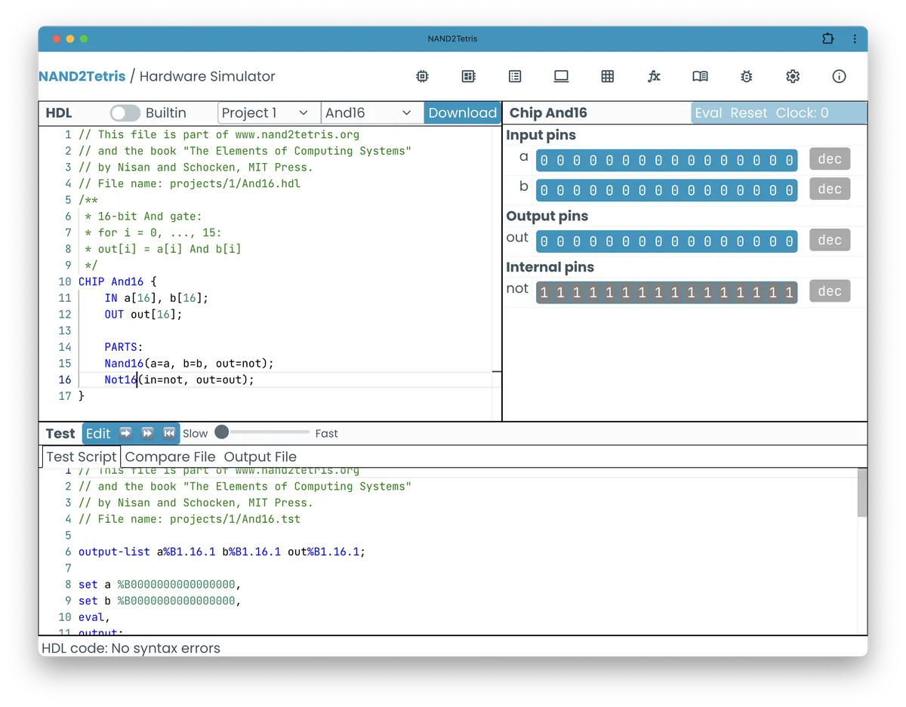The image size is (906, 707).
Task: Open the grid Bitmap Editor icon
Action: click(608, 76)
